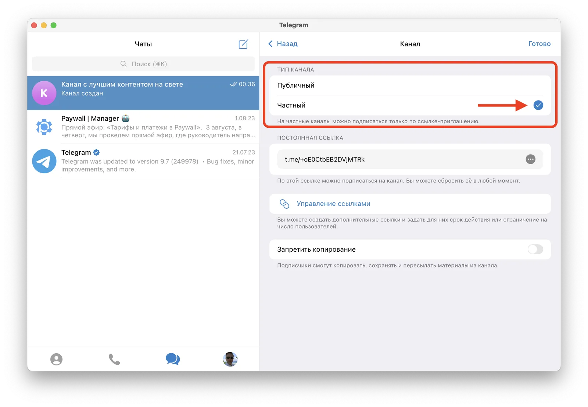This screenshot has width=588, height=407.
Task: Open the Paywall | Manager chat row
Action: (143, 127)
